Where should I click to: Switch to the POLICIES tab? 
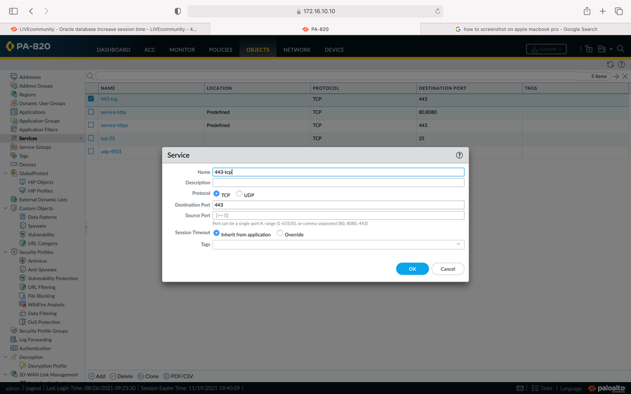221,50
